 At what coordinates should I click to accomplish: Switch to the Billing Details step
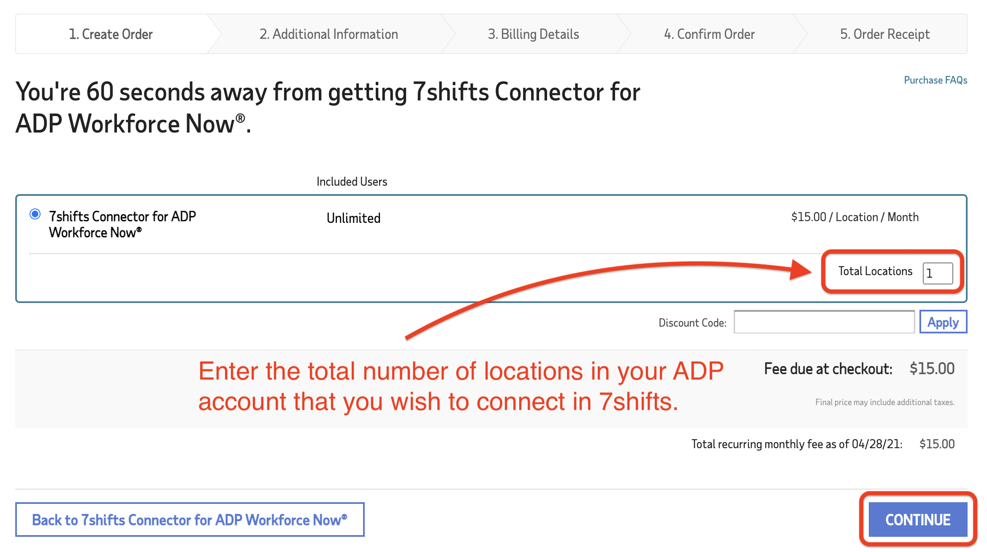coord(533,34)
